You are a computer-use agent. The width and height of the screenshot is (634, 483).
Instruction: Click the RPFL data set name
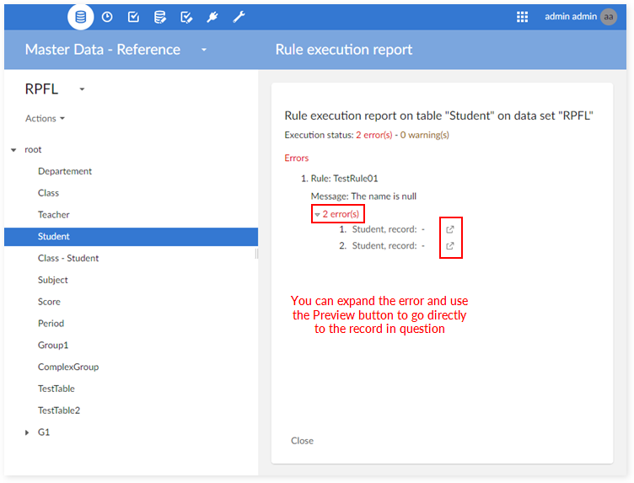[41, 89]
